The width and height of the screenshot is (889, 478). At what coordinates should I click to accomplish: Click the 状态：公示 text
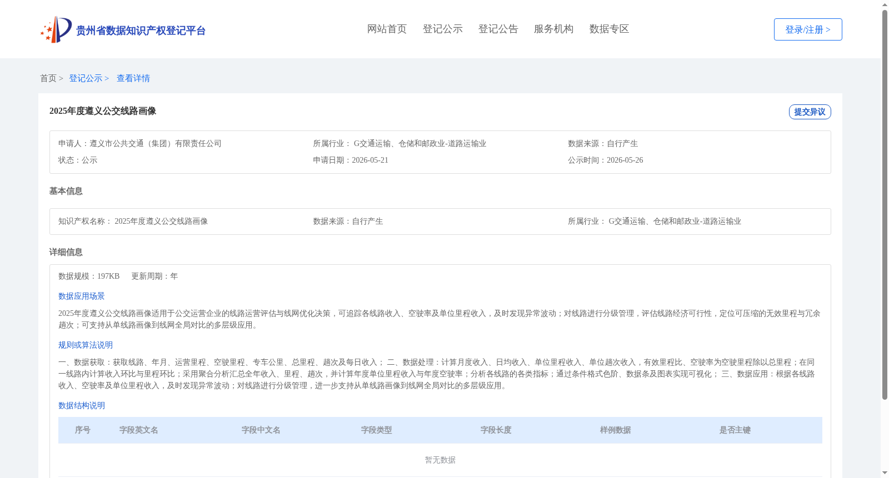(78, 160)
